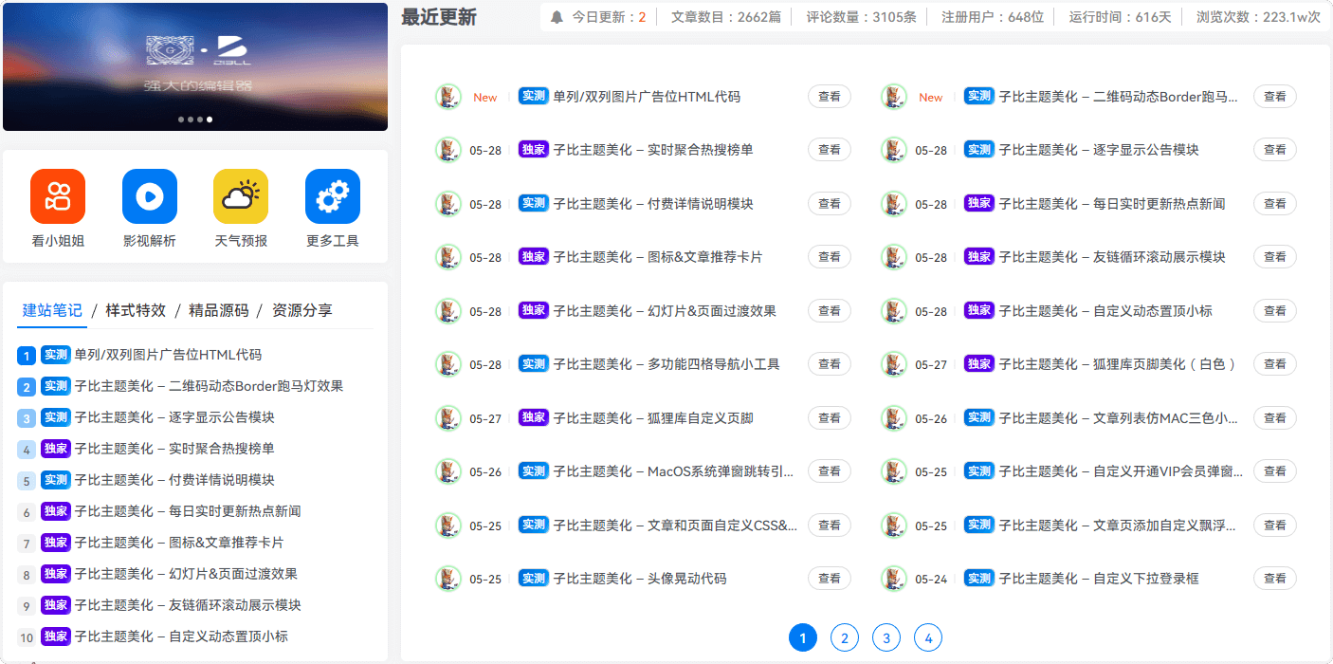Click the 注册用户 648位 stat
The image size is (1333, 664).
pos(992,17)
